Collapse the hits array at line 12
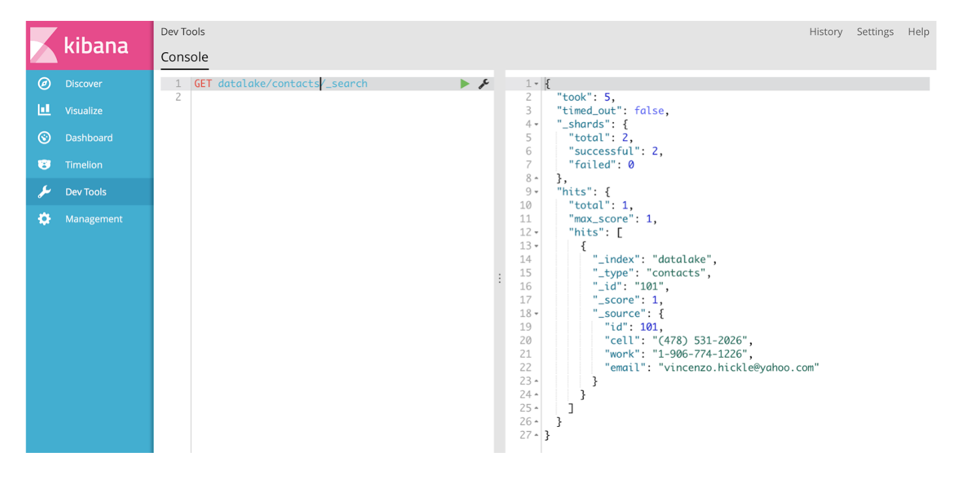Screen dimensions: 963x479 point(536,232)
